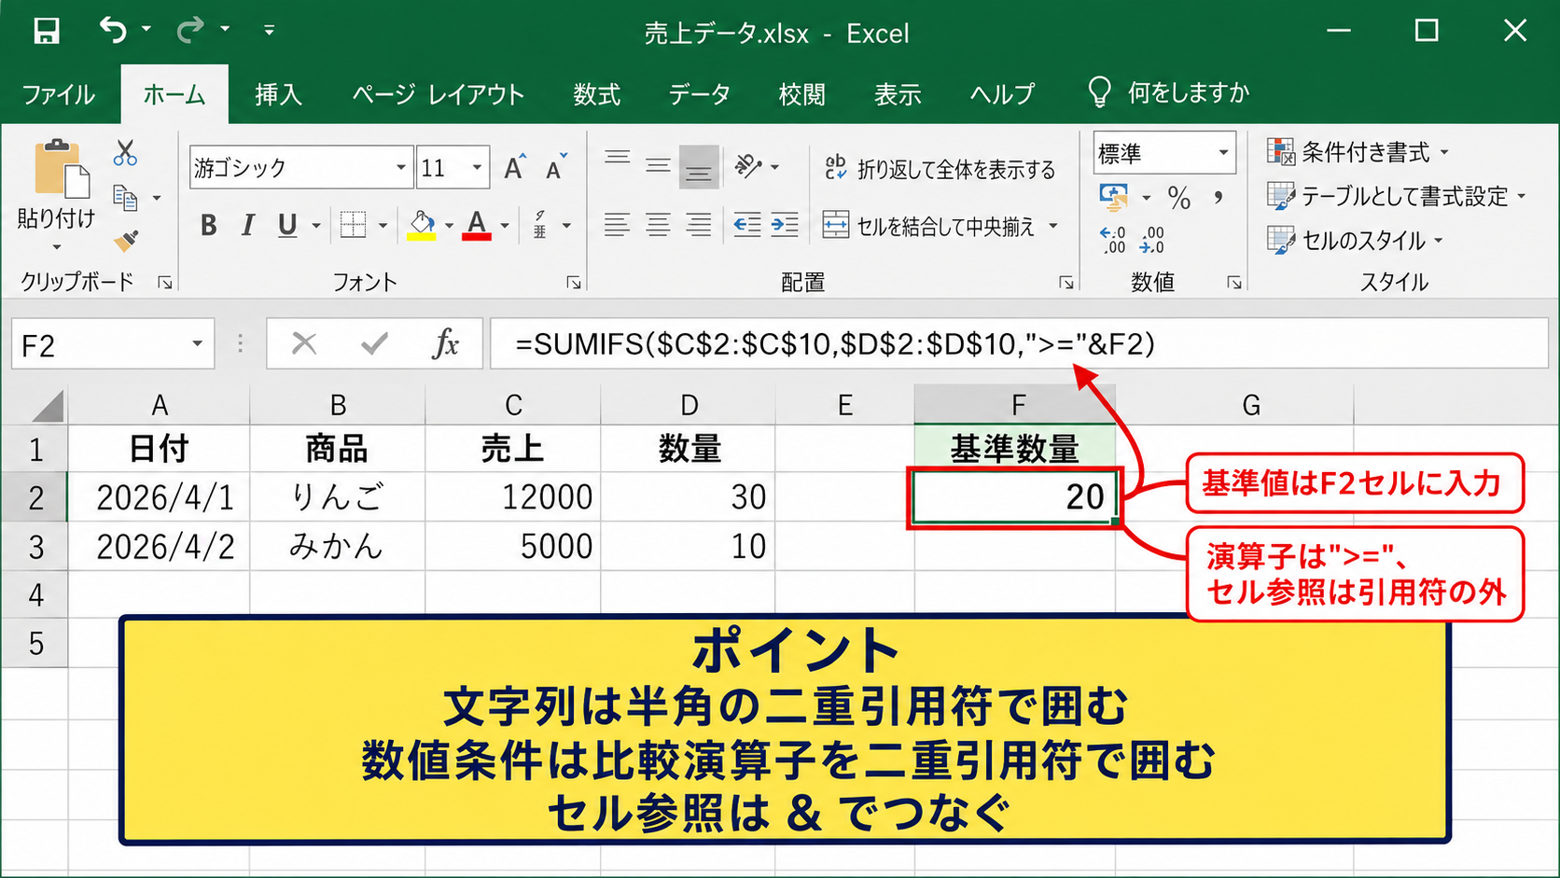This screenshot has height=878, width=1560.
Task: Toggle Italic formatting
Action: pos(248,225)
